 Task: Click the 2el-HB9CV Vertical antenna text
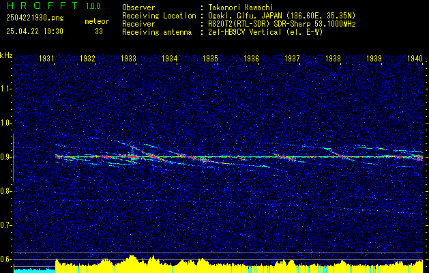coord(265,32)
